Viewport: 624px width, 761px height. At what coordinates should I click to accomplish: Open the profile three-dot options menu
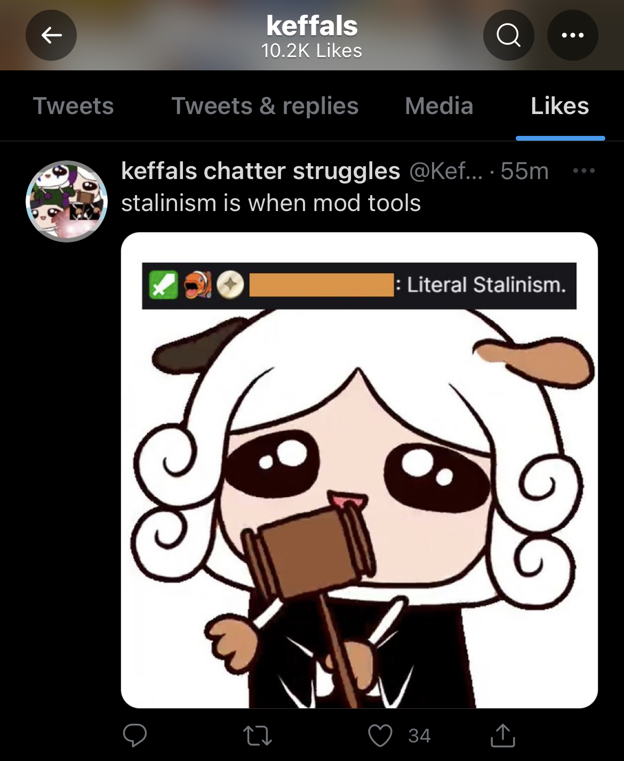click(x=572, y=35)
